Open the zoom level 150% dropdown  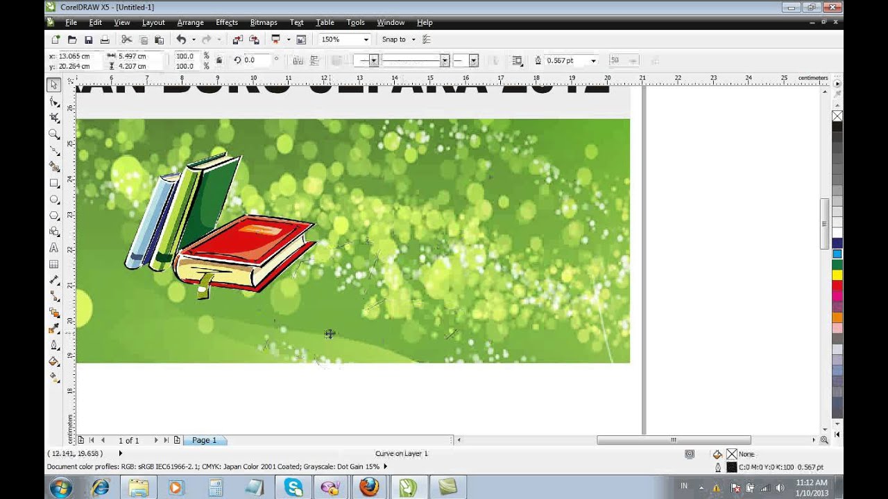(366, 40)
